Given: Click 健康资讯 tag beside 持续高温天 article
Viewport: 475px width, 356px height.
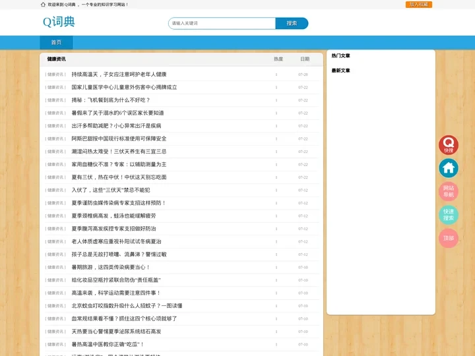Looking at the screenshot, I should 55,74.
